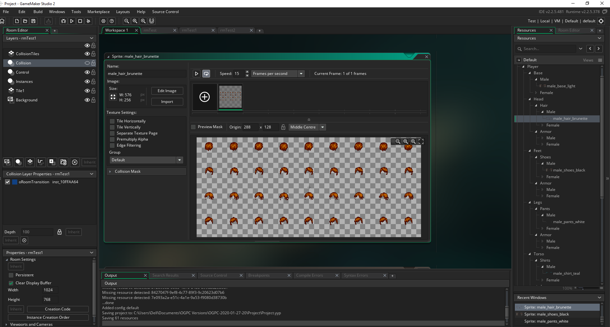
Task: Select male_shoes_black in resource tree
Action: pyautogui.click(x=569, y=170)
